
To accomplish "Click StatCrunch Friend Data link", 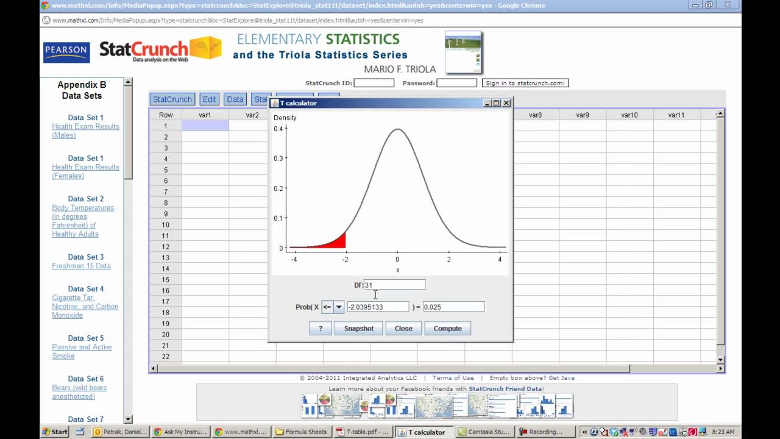I will [x=505, y=388].
